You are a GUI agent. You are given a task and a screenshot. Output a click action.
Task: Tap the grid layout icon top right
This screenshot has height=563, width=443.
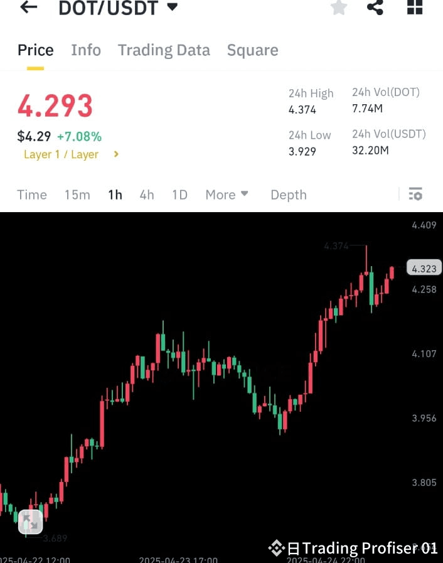click(x=414, y=8)
